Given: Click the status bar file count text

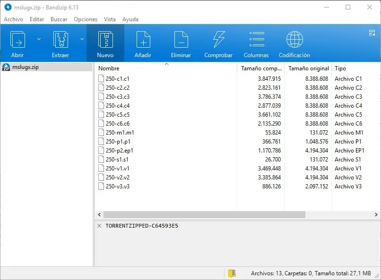Looking at the screenshot, I should tap(311, 273).
